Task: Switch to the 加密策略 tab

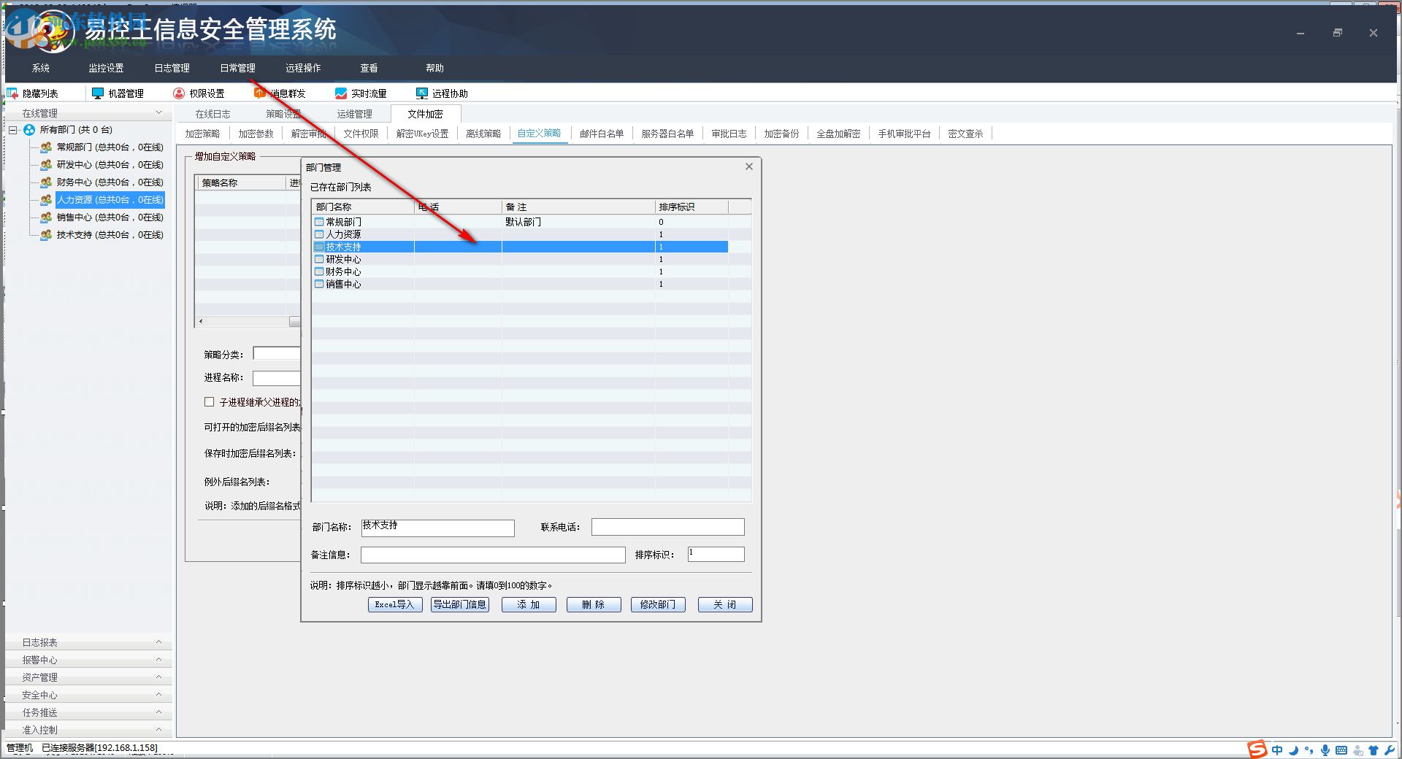Action: (202, 134)
